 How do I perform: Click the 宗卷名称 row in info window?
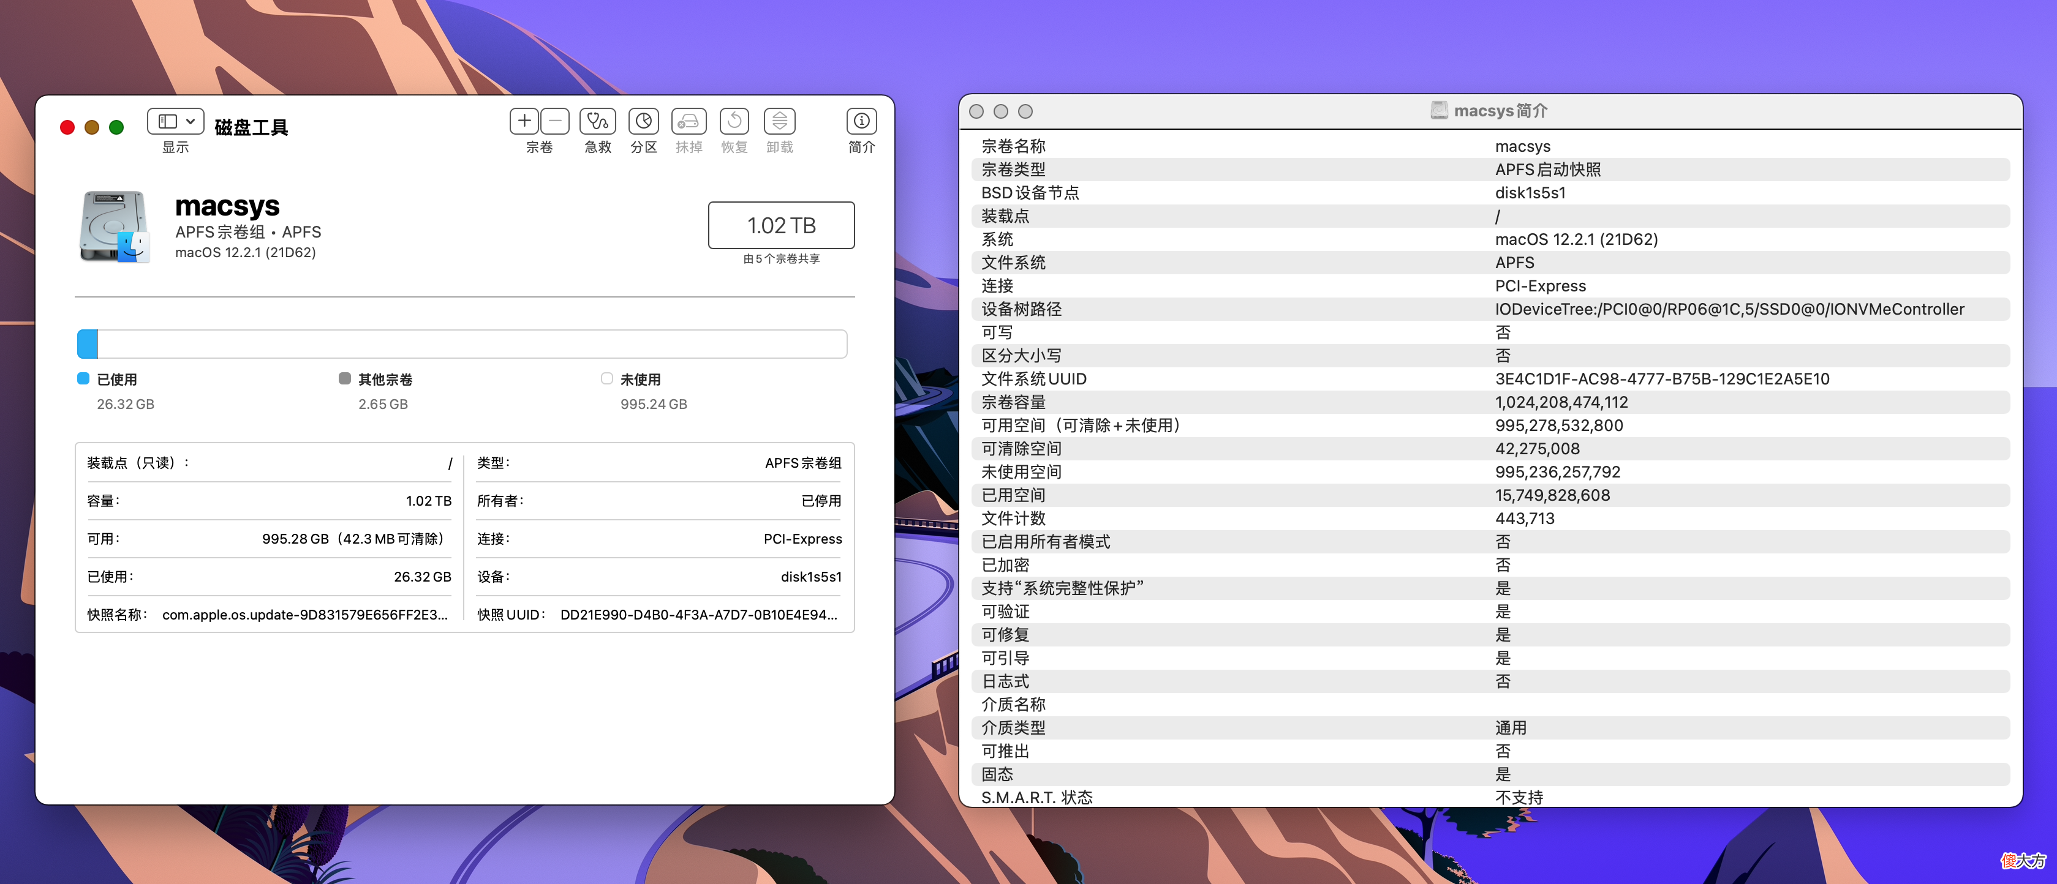click(x=1491, y=147)
